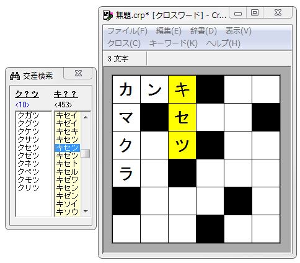Select クケツ in the ク?ツ list
The width and height of the screenshot is (300, 263).
29,131
